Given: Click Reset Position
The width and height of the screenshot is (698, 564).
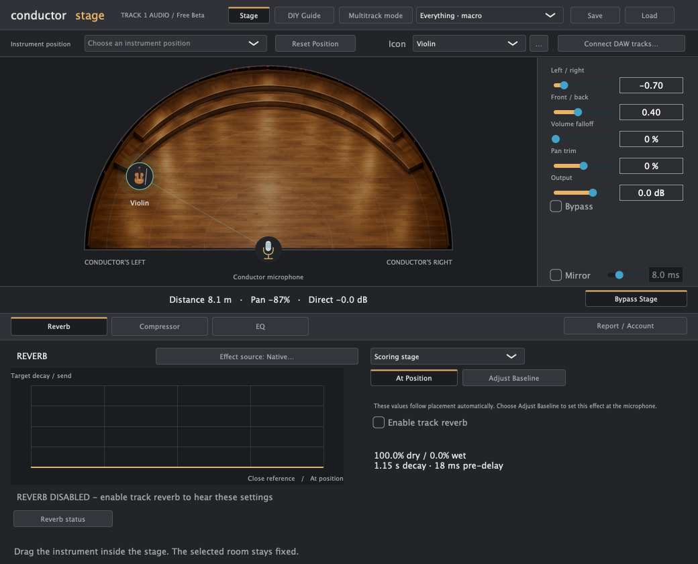Looking at the screenshot, I should coord(315,44).
